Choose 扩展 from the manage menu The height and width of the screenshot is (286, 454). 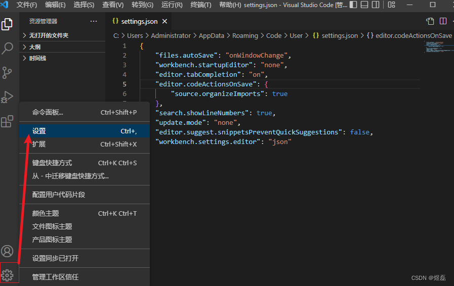coord(85,144)
